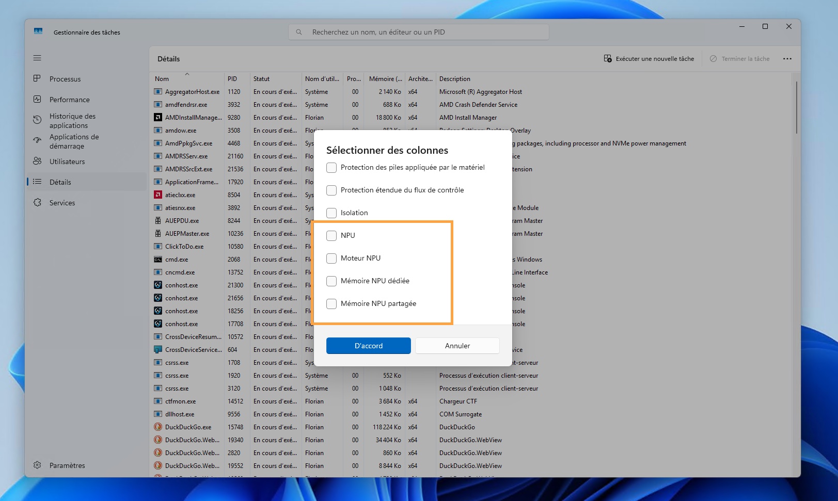Click the AUEPMaster.exe process icon
838x501 pixels.
[x=158, y=233]
